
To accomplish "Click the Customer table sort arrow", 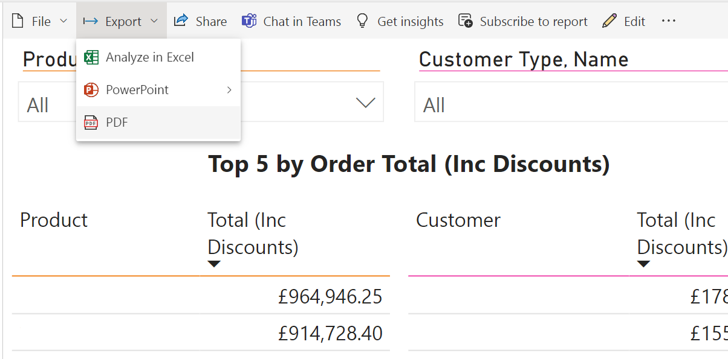I will (x=643, y=264).
